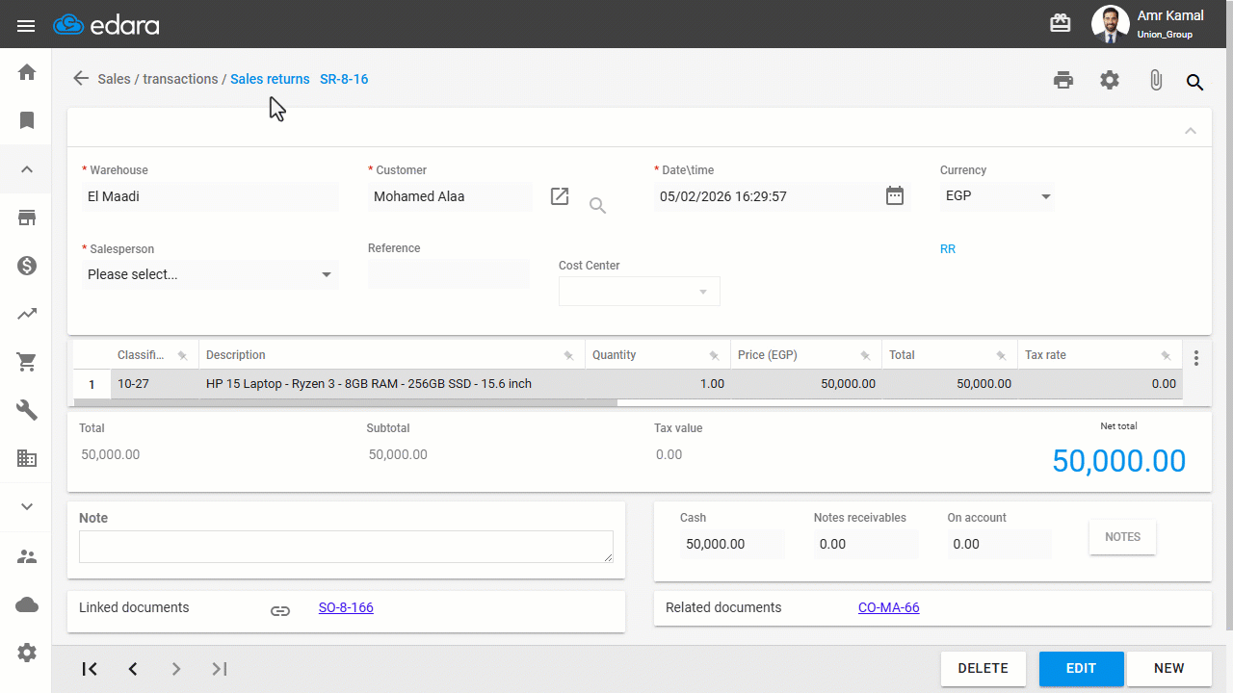Open attachments paperclip icon
1233x693 pixels.
(x=1156, y=81)
